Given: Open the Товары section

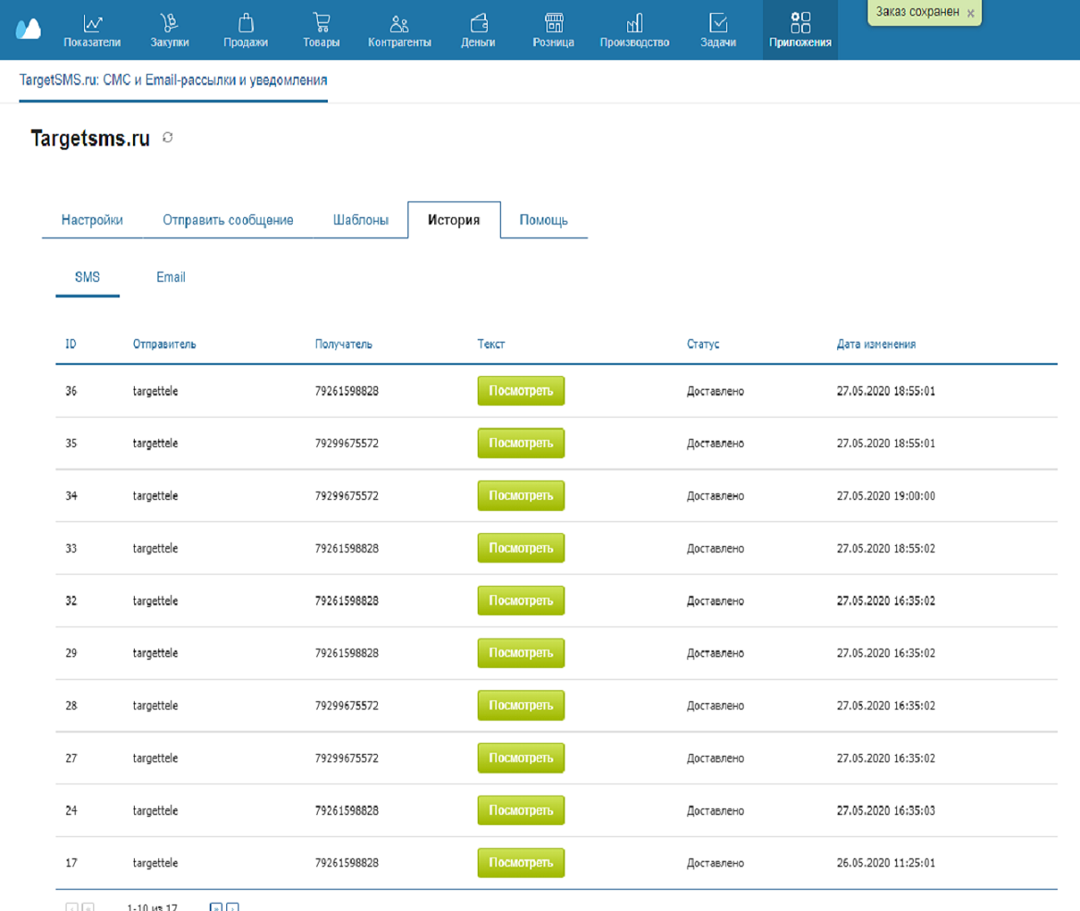Looking at the screenshot, I should click(x=321, y=30).
